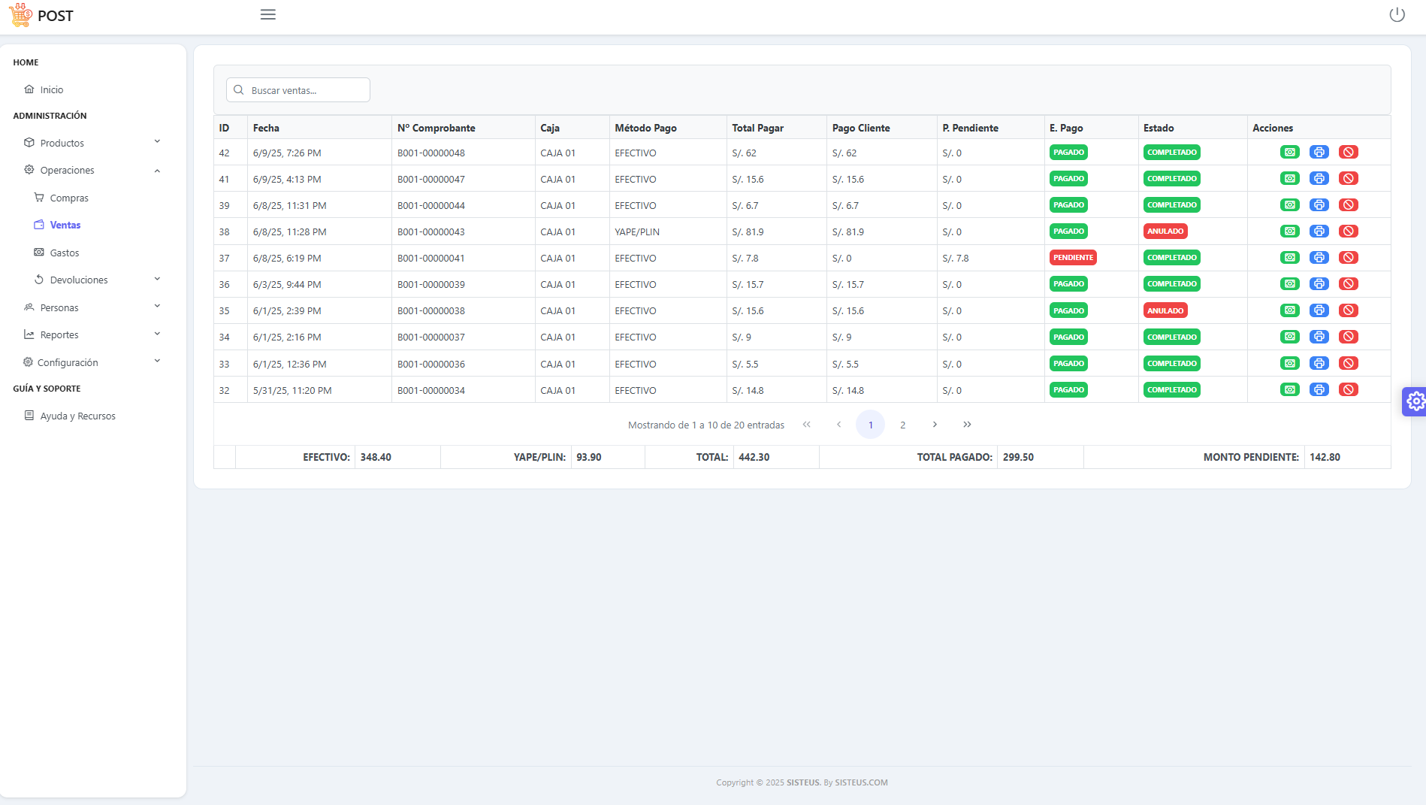Image resolution: width=1426 pixels, height=805 pixels.
Task: Click the power logout icon
Action: (x=1397, y=15)
